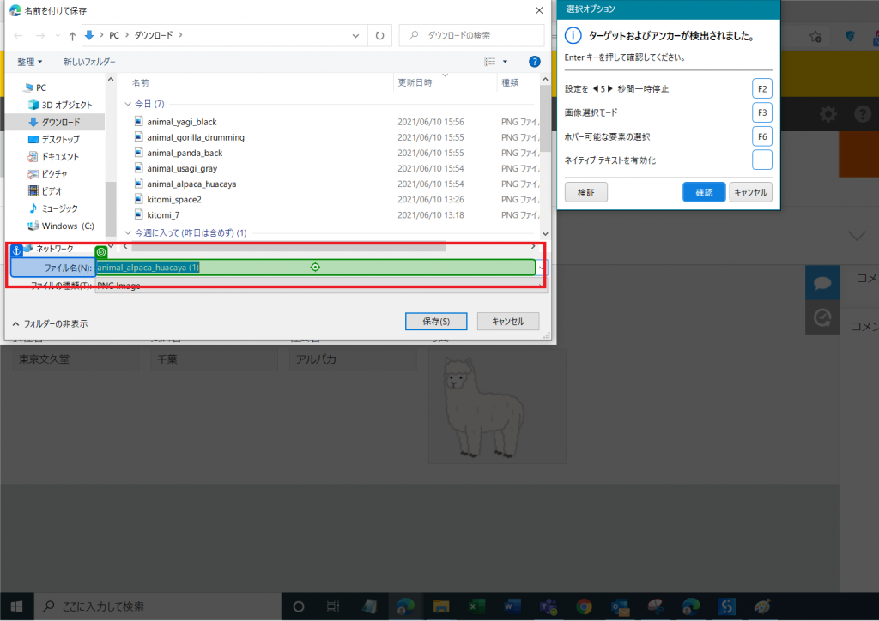This screenshot has height=621, width=879.
Task: Collapse the 今日 (7) file group
Action: click(129, 104)
